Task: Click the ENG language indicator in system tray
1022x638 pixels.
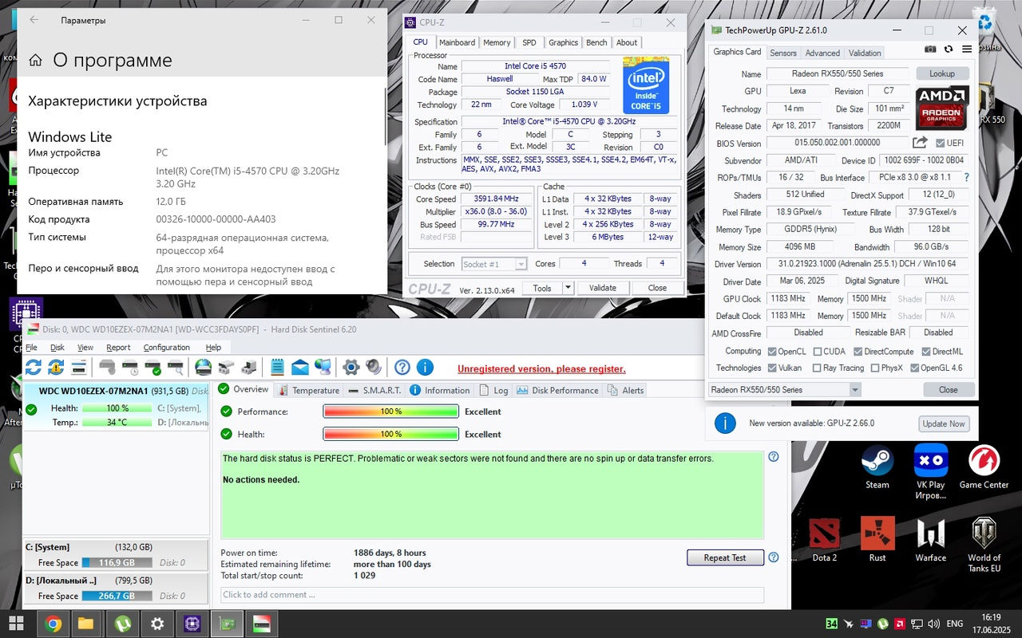Action: [x=954, y=624]
